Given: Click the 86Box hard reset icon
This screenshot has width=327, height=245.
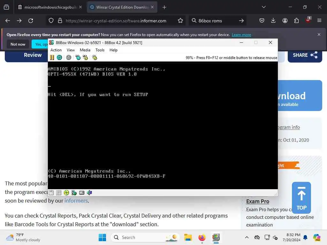Looking at the screenshot, I should pyautogui.click(x=59, y=57).
